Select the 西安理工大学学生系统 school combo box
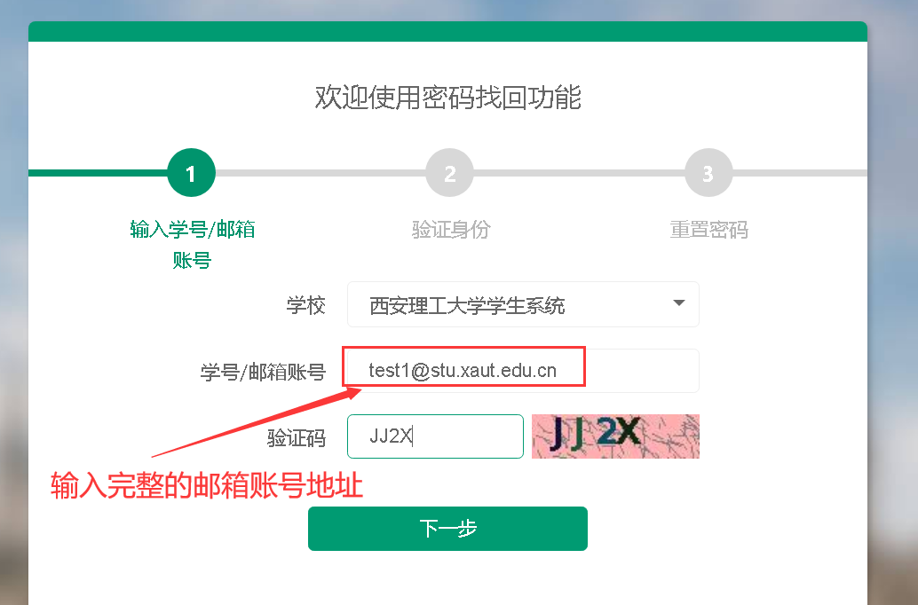Viewport: 918px width, 605px height. (524, 304)
